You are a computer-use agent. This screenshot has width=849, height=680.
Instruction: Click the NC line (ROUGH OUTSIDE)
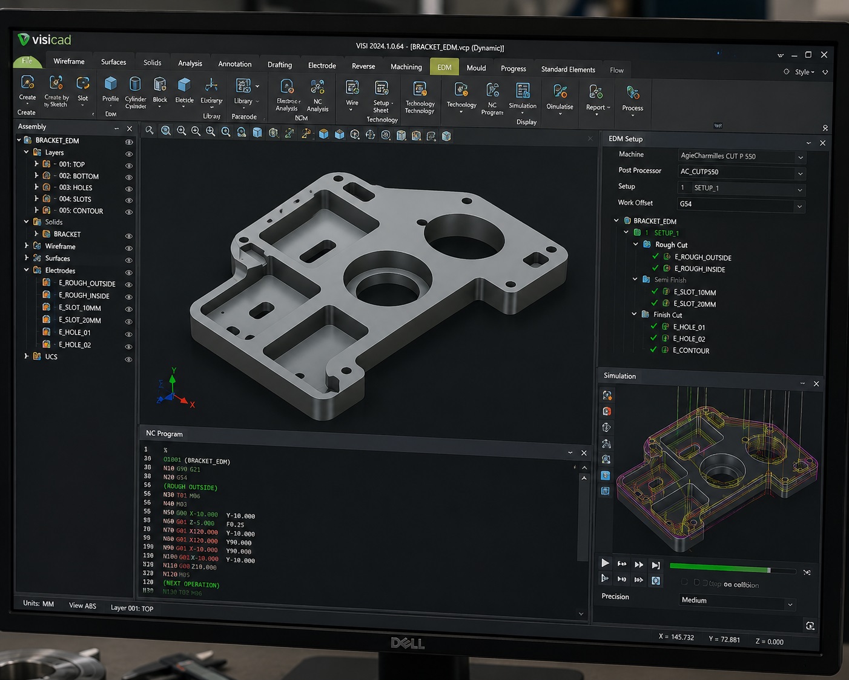tap(190, 487)
